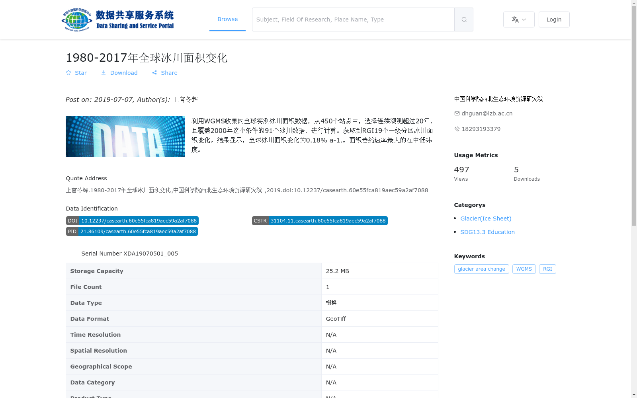Open the PID identifier badge

pos(132,232)
